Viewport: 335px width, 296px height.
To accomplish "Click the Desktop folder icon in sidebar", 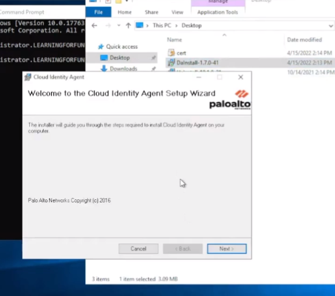I will 104,58.
